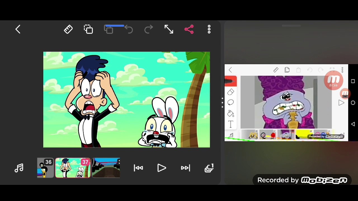This screenshot has height=201, width=358.
Task: Paste the frame in the left editor
Action: (x=109, y=29)
